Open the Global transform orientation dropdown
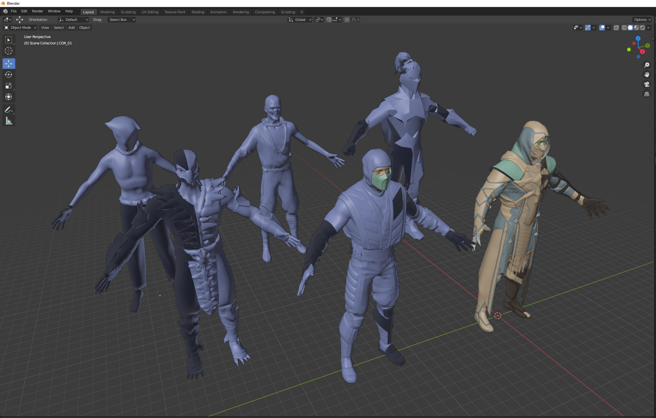This screenshot has height=418, width=656. [x=299, y=20]
